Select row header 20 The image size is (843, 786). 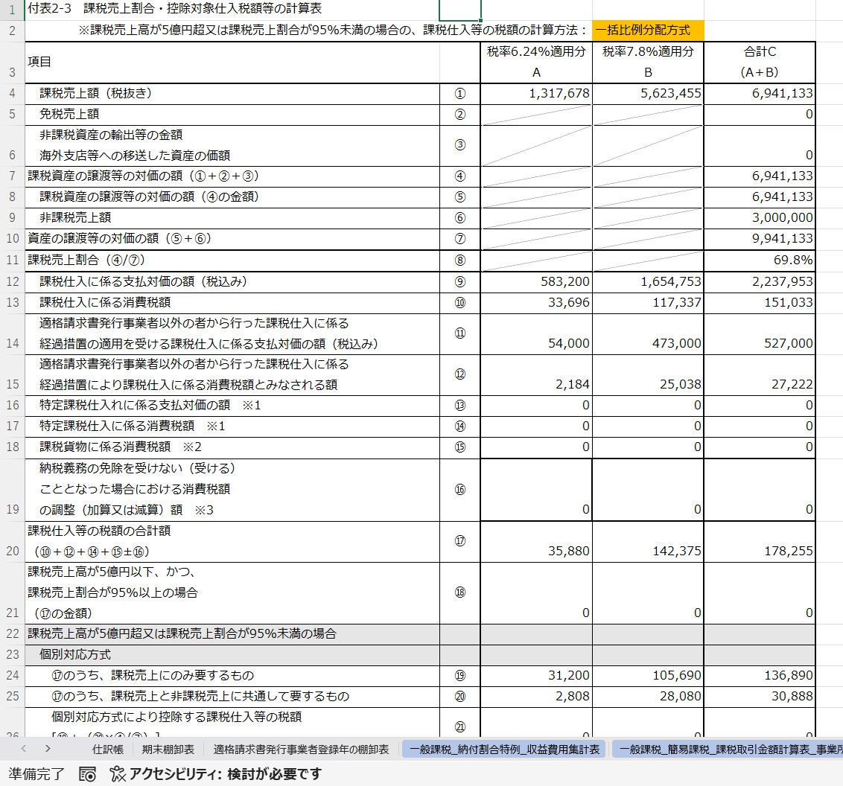(x=13, y=542)
